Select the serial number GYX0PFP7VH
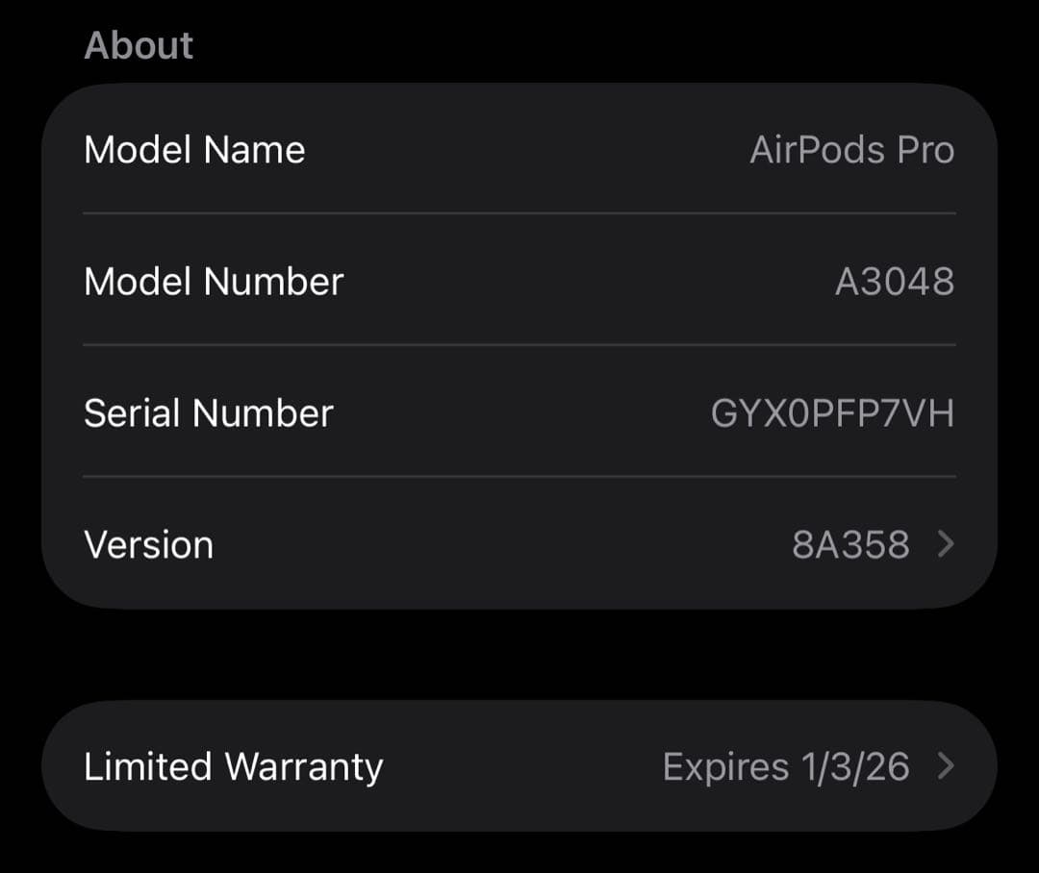The width and height of the screenshot is (1039, 873). click(830, 412)
